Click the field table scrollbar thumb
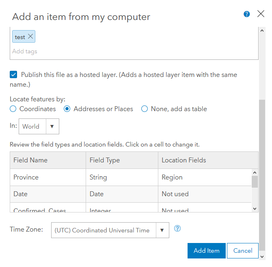272x267 pixels. (255, 182)
